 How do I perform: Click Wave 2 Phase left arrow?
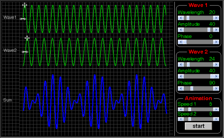coord(181,89)
